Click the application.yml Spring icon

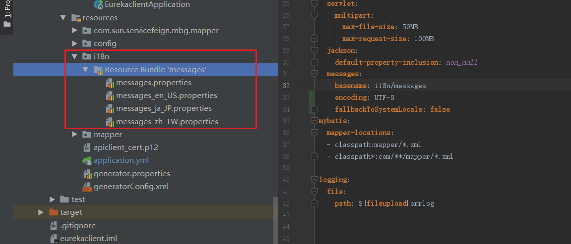coord(87,160)
